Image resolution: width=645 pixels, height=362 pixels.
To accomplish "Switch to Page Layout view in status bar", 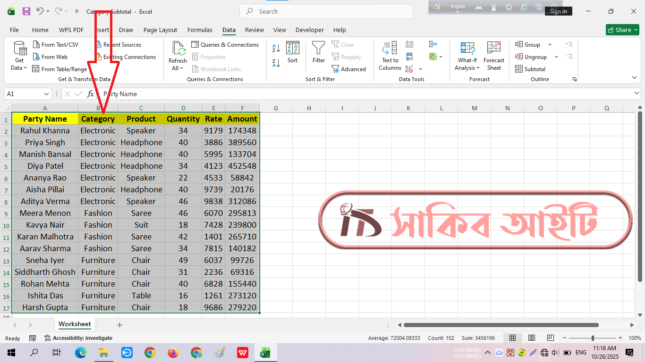I will [532, 338].
